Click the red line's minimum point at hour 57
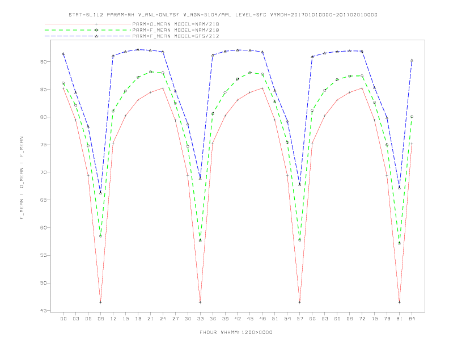The height and width of the screenshot is (347, 449). point(300,302)
